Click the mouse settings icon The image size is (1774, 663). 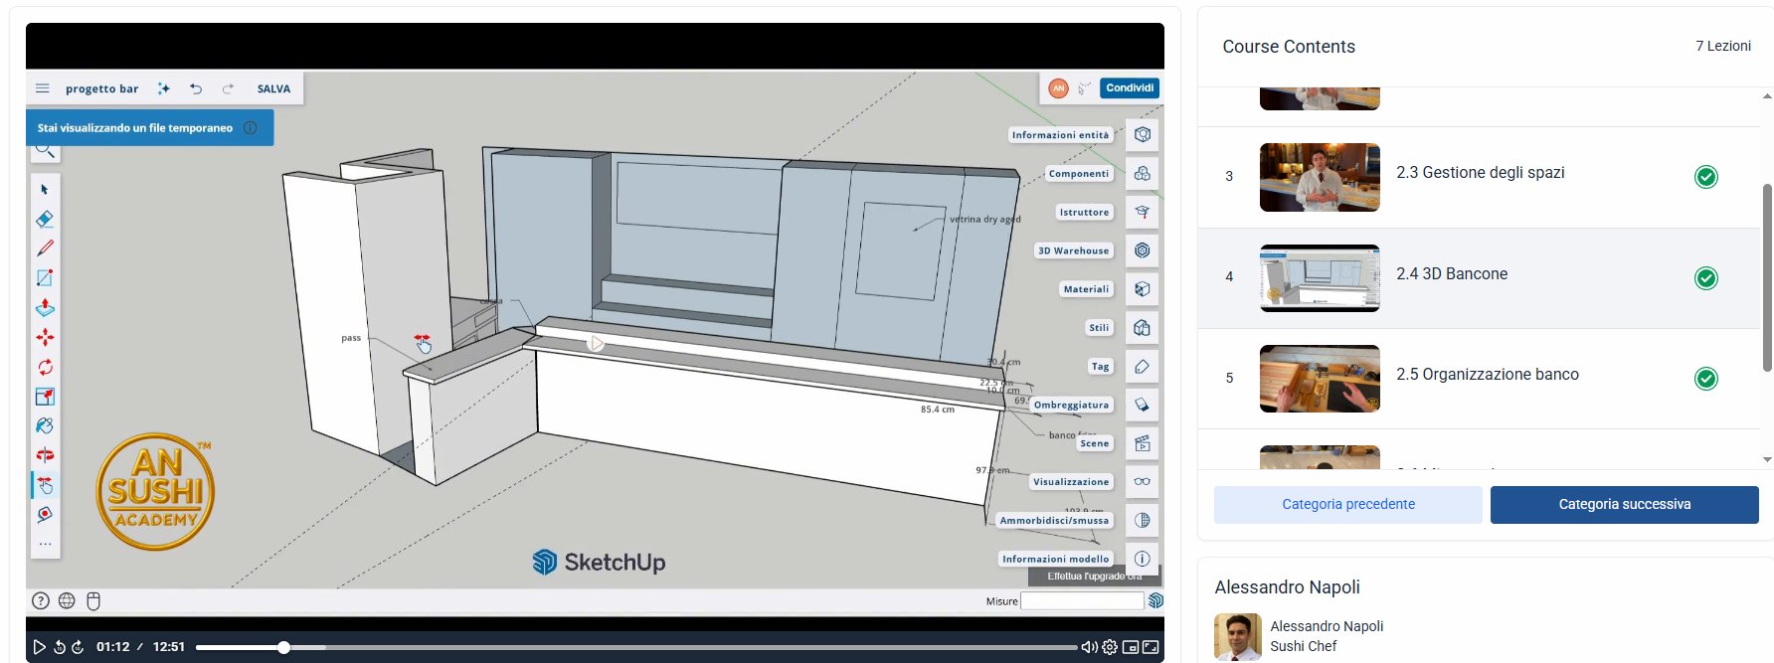(93, 600)
